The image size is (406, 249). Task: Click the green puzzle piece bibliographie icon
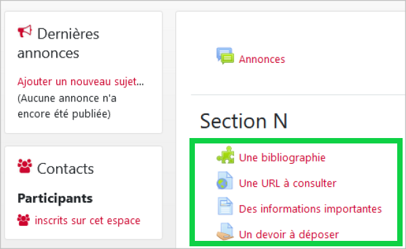pos(225,155)
